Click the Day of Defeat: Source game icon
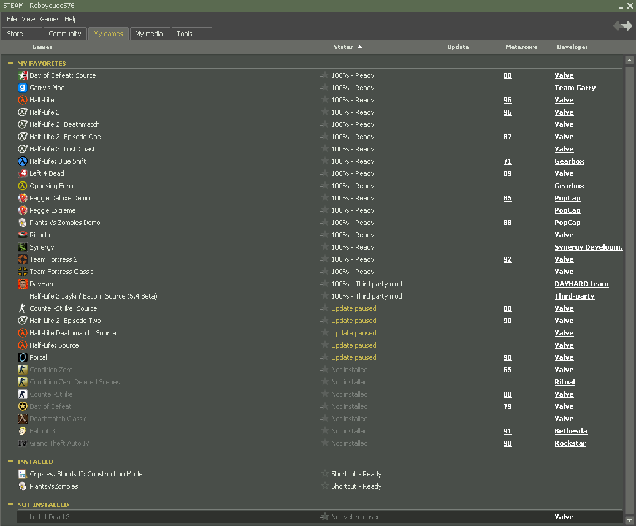The image size is (636, 526). (x=23, y=75)
